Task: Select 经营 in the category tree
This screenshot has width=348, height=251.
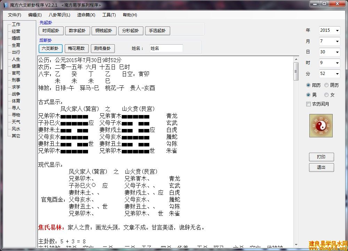Action: [16, 31]
